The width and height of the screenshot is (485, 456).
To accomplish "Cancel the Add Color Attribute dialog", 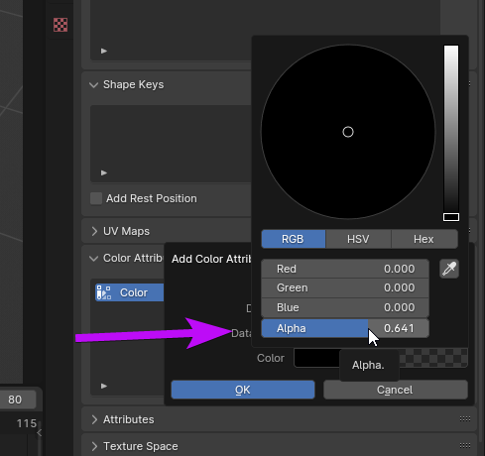I will pos(396,390).
